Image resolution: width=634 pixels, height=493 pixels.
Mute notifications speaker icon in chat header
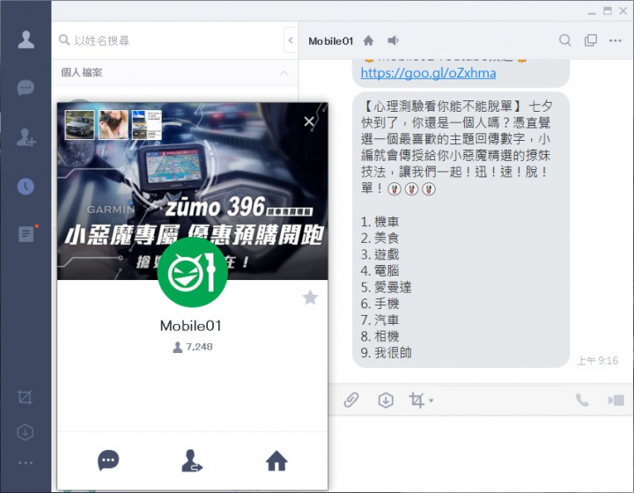(393, 40)
